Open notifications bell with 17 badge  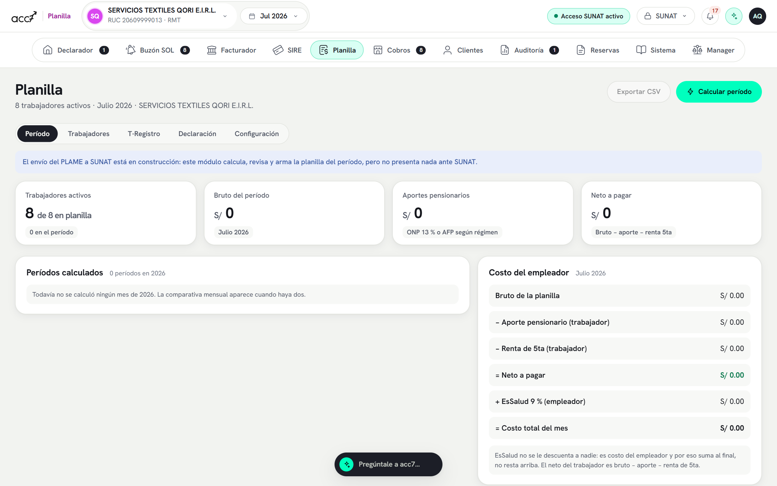pyautogui.click(x=710, y=16)
